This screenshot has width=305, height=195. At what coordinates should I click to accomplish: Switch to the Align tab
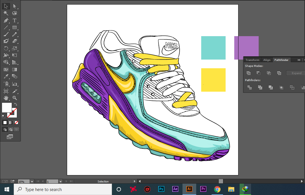[x=267, y=60]
